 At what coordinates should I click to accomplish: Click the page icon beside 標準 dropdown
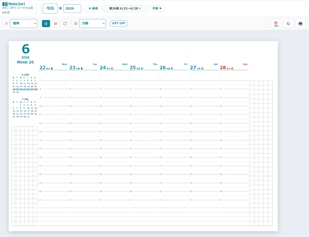(x=7, y=23)
